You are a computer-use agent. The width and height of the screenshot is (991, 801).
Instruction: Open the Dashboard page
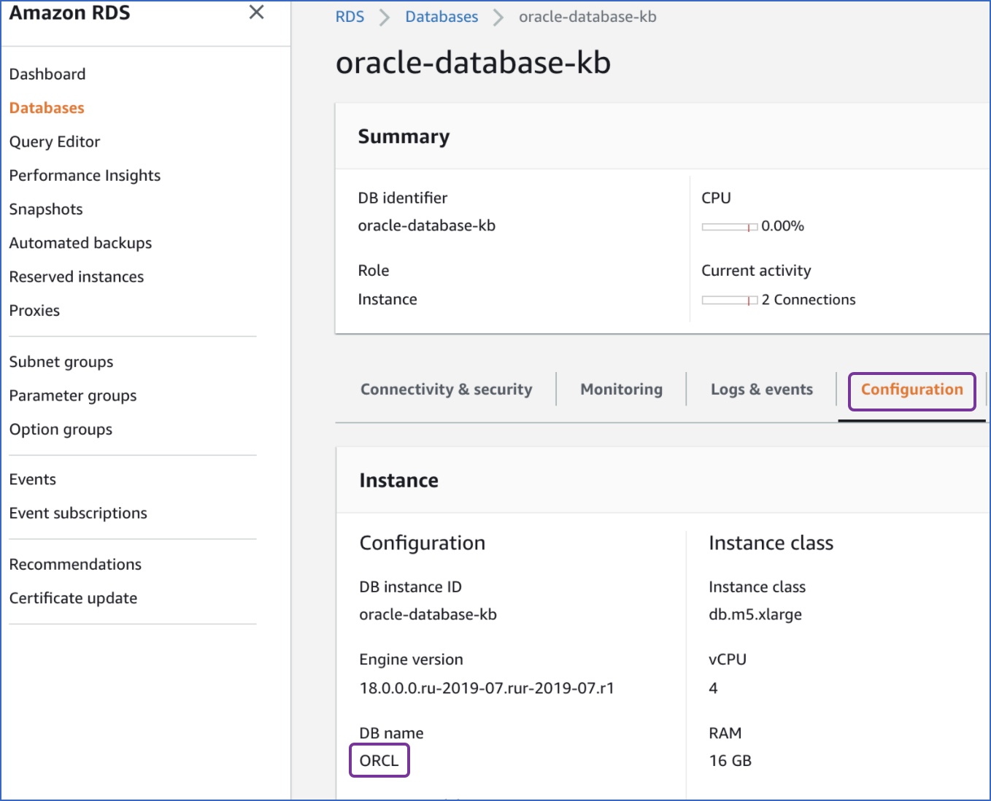pos(47,74)
